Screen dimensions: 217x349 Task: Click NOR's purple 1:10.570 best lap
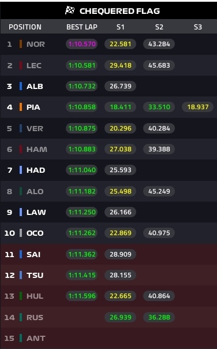point(82,44)
